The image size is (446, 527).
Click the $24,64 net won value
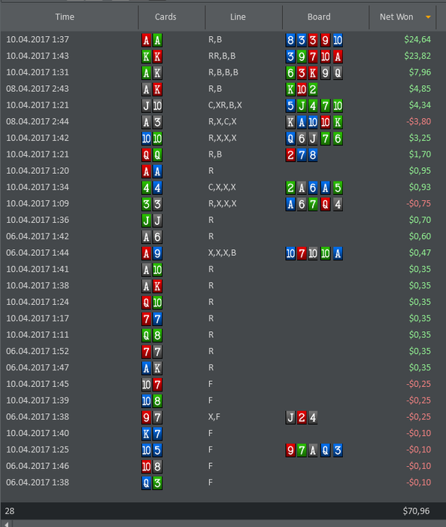417,39
